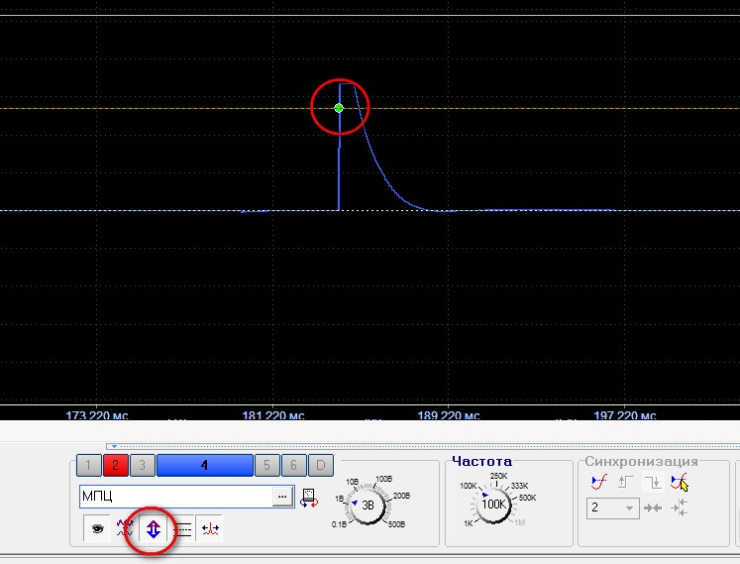Click the small blue triangle scroll position marker

coord(114,446)
